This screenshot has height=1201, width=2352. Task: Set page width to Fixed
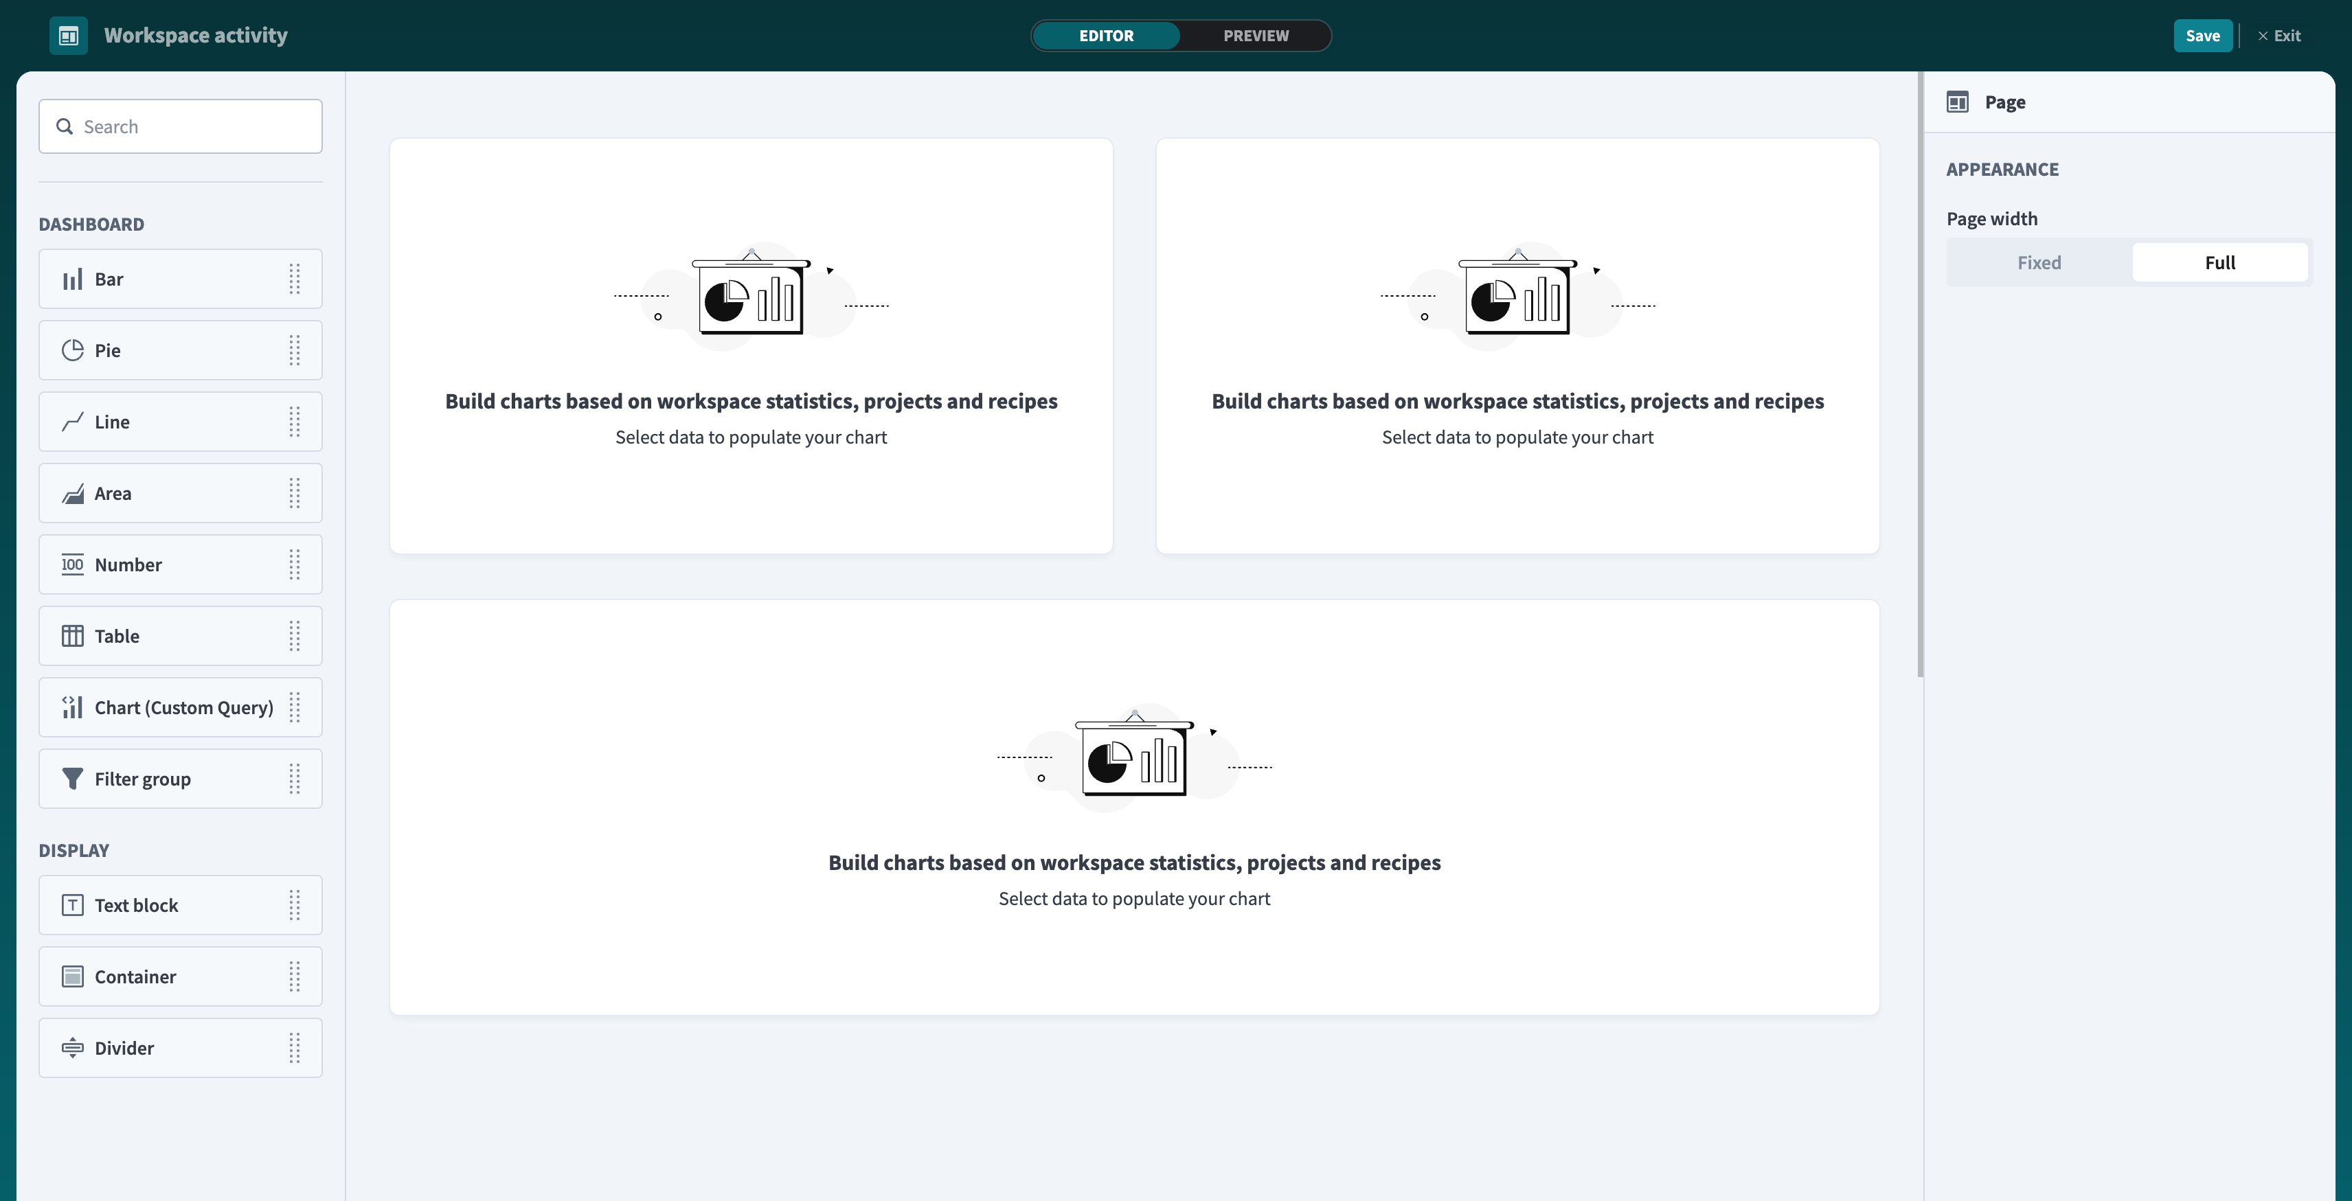click(2039, 262)
